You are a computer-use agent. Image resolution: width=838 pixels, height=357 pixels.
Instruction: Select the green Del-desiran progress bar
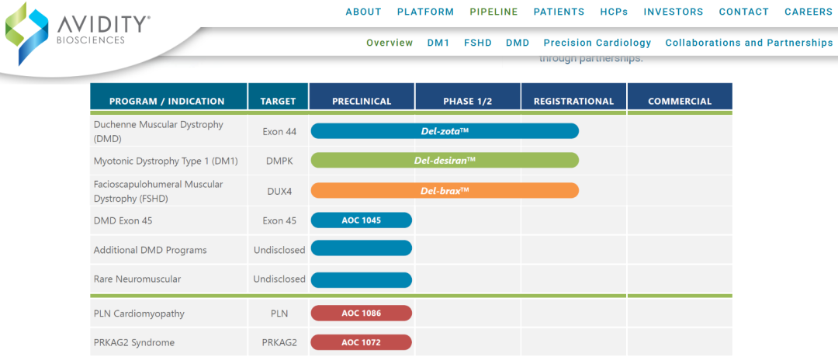point(445,161)
